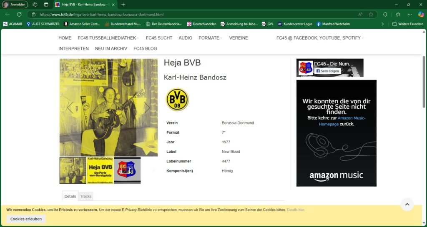Open the INTERPRETEN menu item
Screen dimensions: 427x227
point(73,49)
